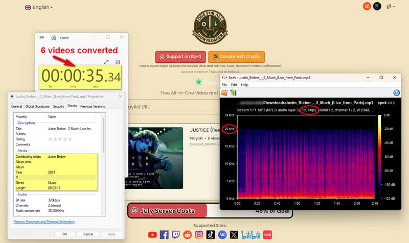Click Cancel in the Properties dialog
The width and height of the screenshot is (409, 243).
click(x=88, y=234)
